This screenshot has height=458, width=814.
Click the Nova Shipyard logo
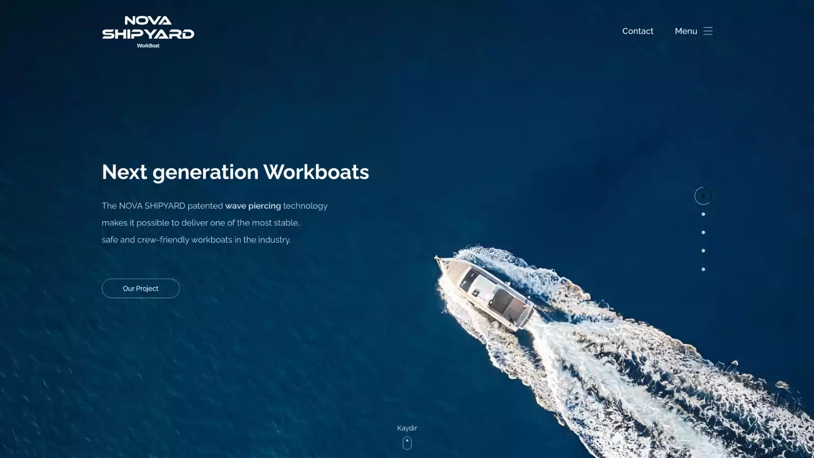point(148,28)
